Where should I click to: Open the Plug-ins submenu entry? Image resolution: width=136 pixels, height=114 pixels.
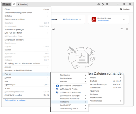coord(26,74)
